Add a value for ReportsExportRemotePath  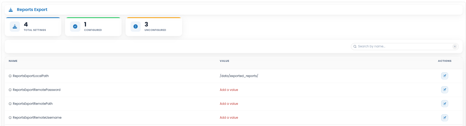[x=229, y=104]
